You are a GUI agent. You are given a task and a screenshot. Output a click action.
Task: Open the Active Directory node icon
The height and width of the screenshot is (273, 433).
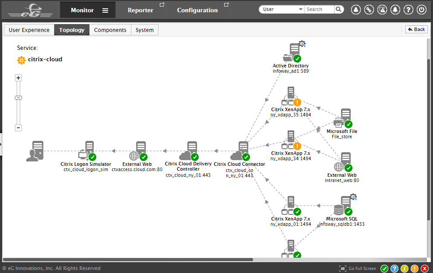tap(292, 53)
